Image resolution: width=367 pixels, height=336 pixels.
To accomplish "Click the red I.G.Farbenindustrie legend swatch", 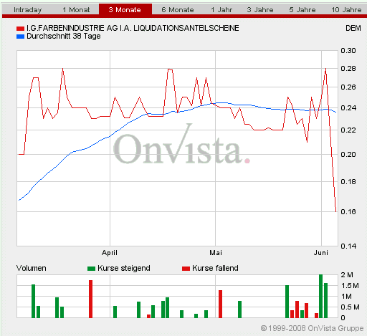I will (20, 29).
